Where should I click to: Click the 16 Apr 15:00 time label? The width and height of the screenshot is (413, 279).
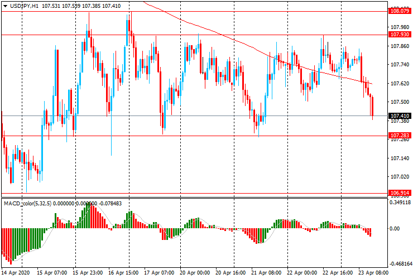[x=123, y=273]
